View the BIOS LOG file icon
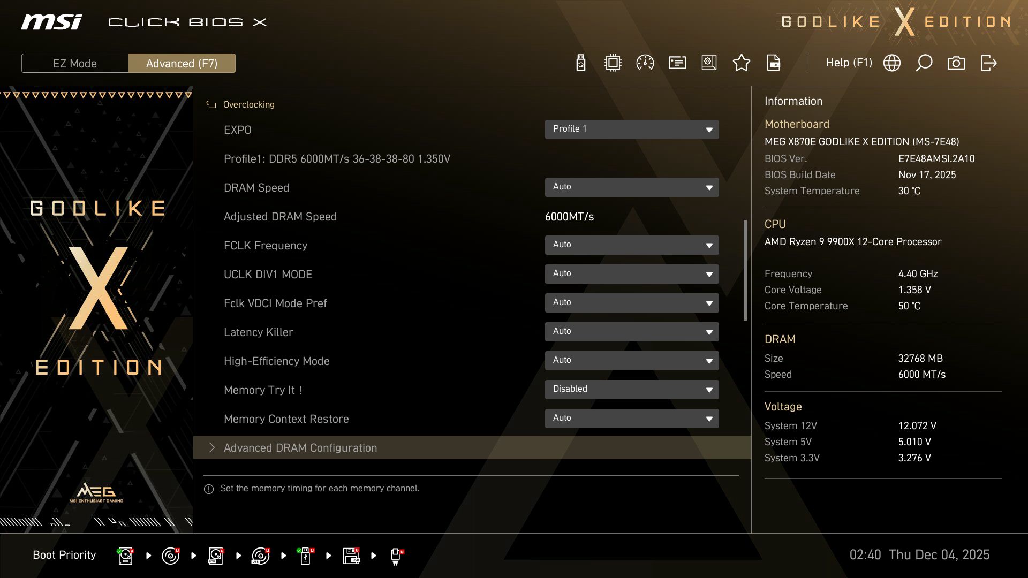 tap(773, 63)
